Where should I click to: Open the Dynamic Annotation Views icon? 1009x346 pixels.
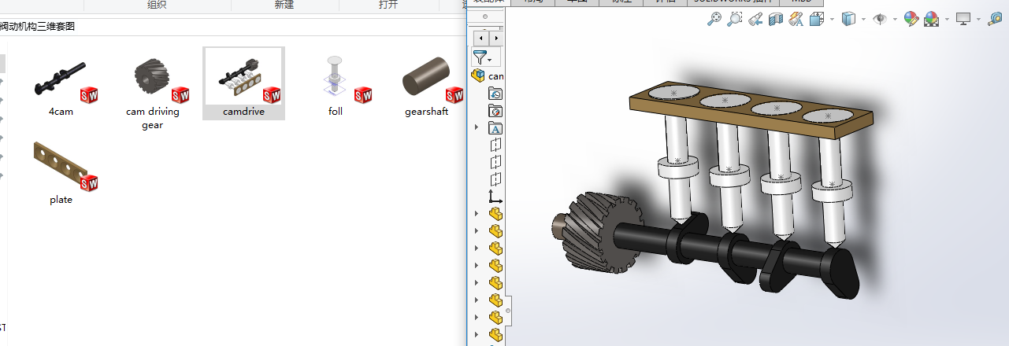pos(796,19)
